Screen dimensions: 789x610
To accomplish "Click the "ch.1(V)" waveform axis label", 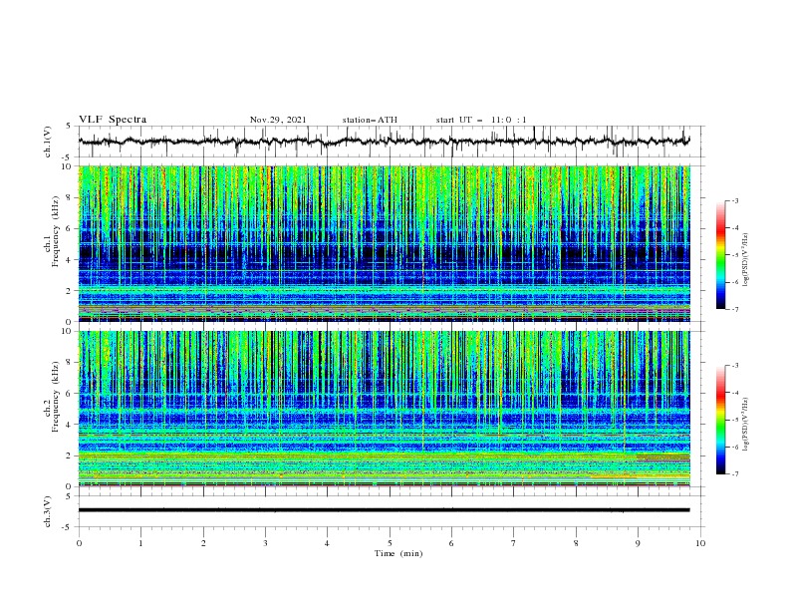I will click(x=48, y=142).
